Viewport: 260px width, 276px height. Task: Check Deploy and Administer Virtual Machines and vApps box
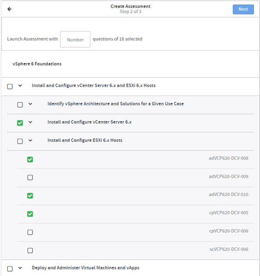pos(10,269)
